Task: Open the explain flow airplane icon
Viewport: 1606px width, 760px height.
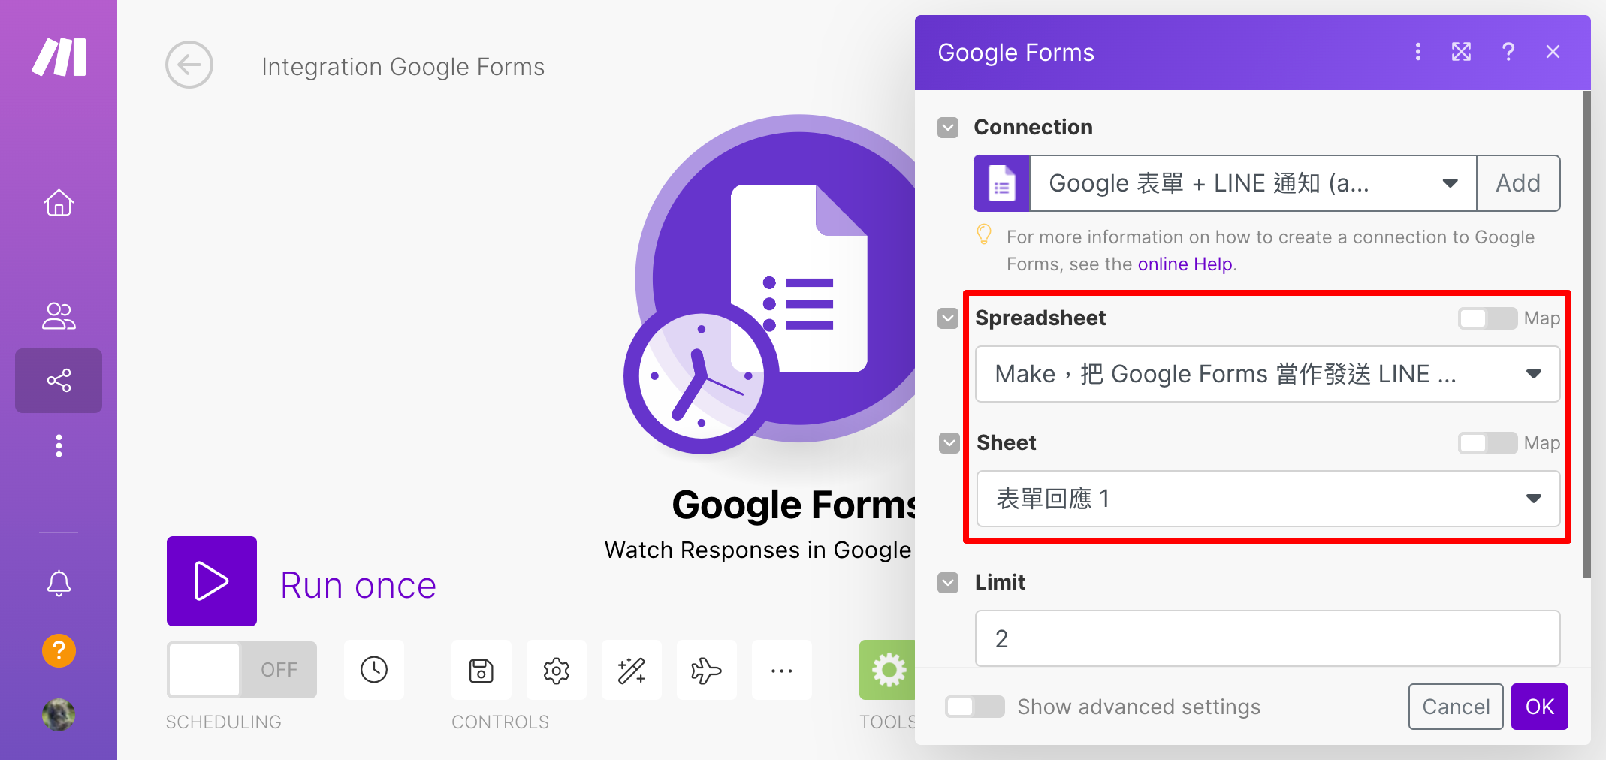Action: tap(707, 670)
